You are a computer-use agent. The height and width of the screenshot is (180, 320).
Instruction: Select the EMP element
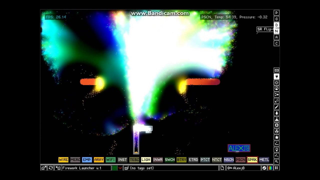pos(87,159)
